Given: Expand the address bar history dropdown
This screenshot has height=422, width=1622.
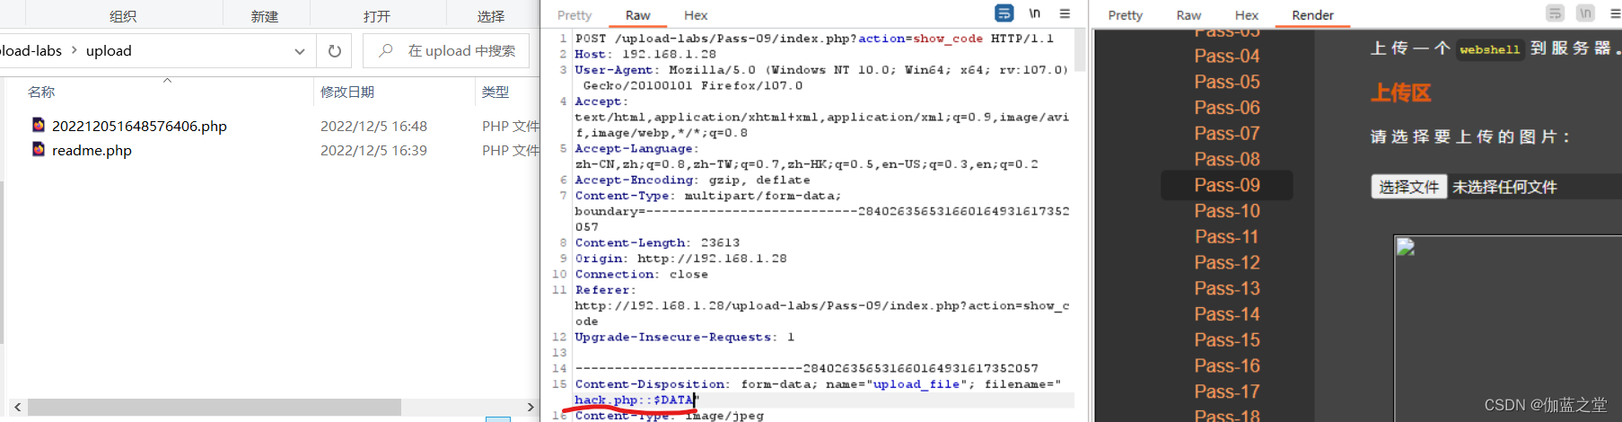Looking at the screenshot, I should [x=300, y=51].
